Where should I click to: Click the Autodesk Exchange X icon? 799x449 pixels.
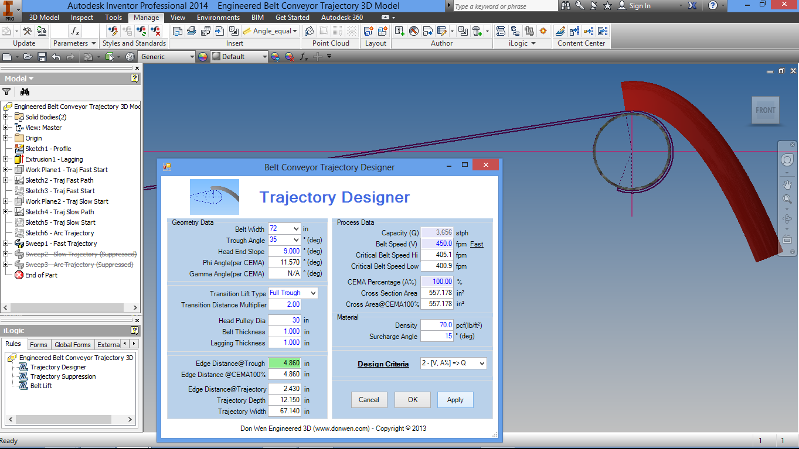tap(692, 5)
